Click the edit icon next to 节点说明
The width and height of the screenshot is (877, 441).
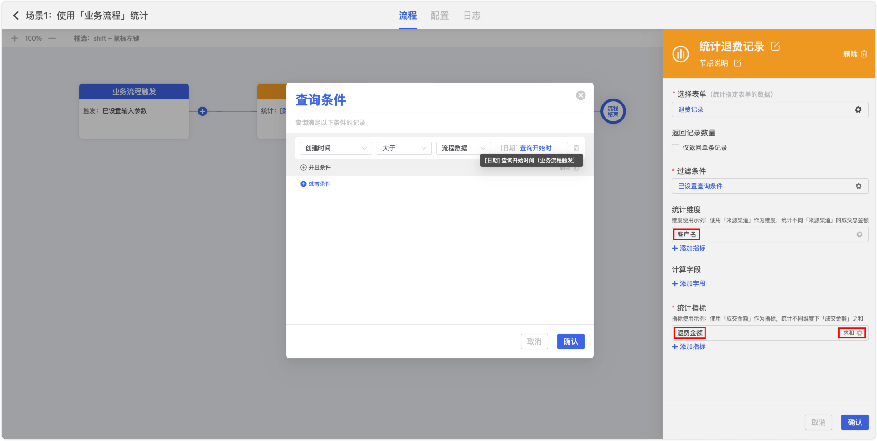737,63
